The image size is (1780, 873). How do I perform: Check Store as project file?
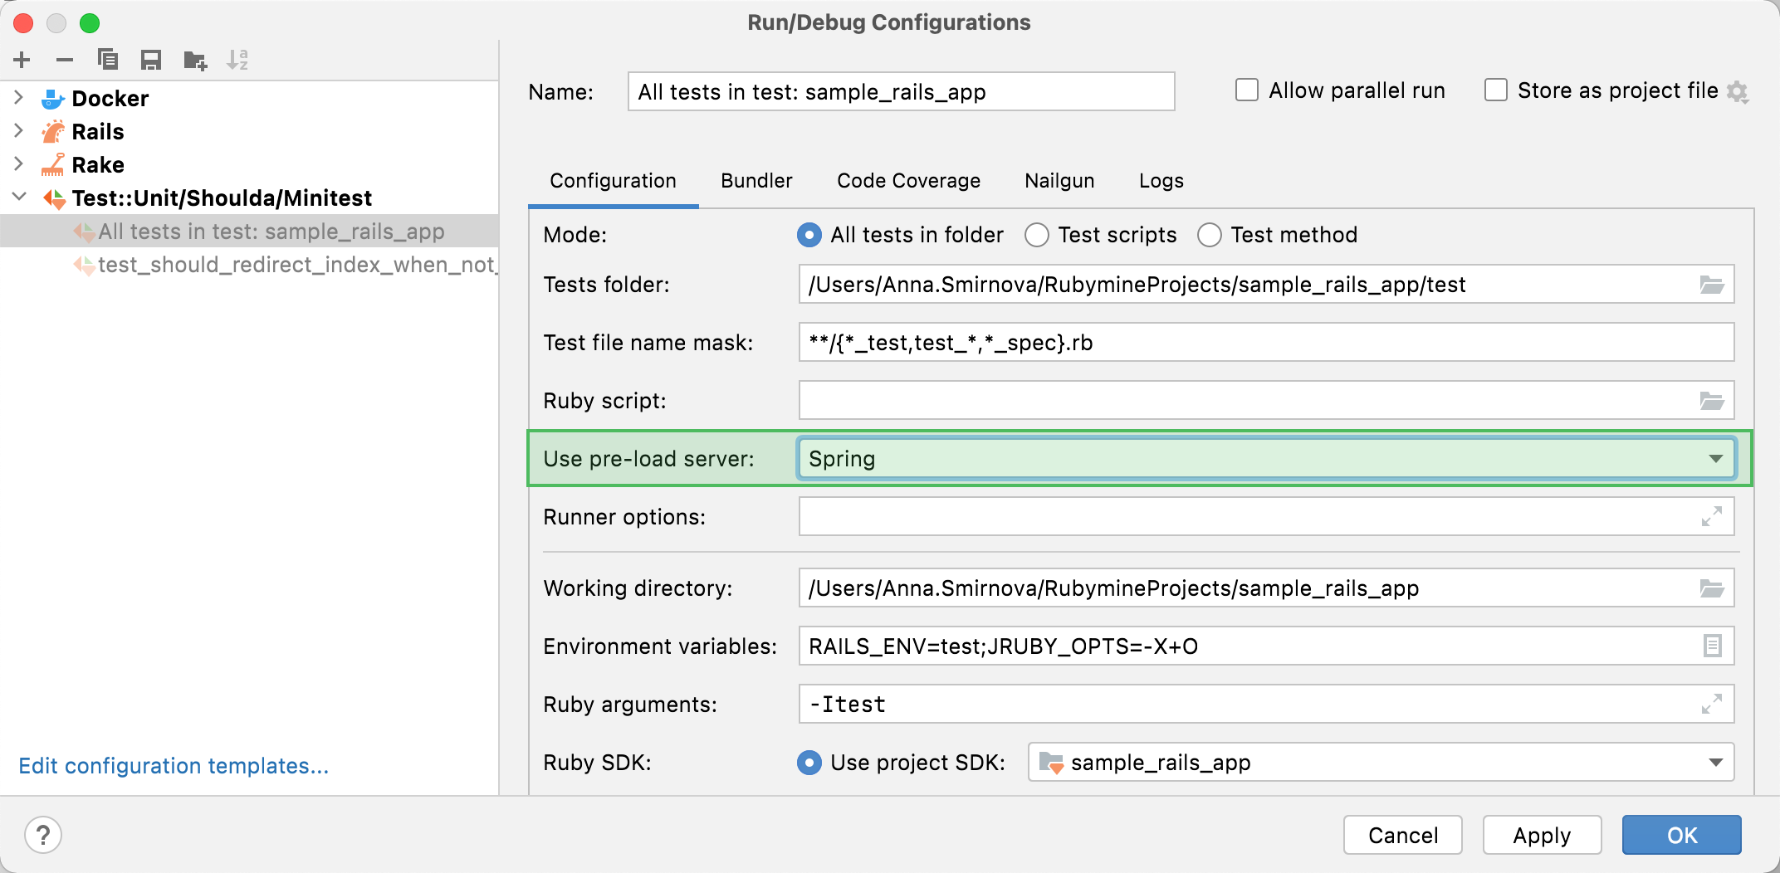click(x=1496, y=90)
